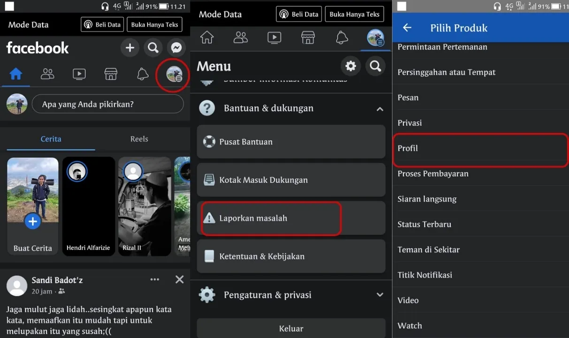
Task: Select Permintaan Pertemanan in product list
Action: (x=480, y=47)
